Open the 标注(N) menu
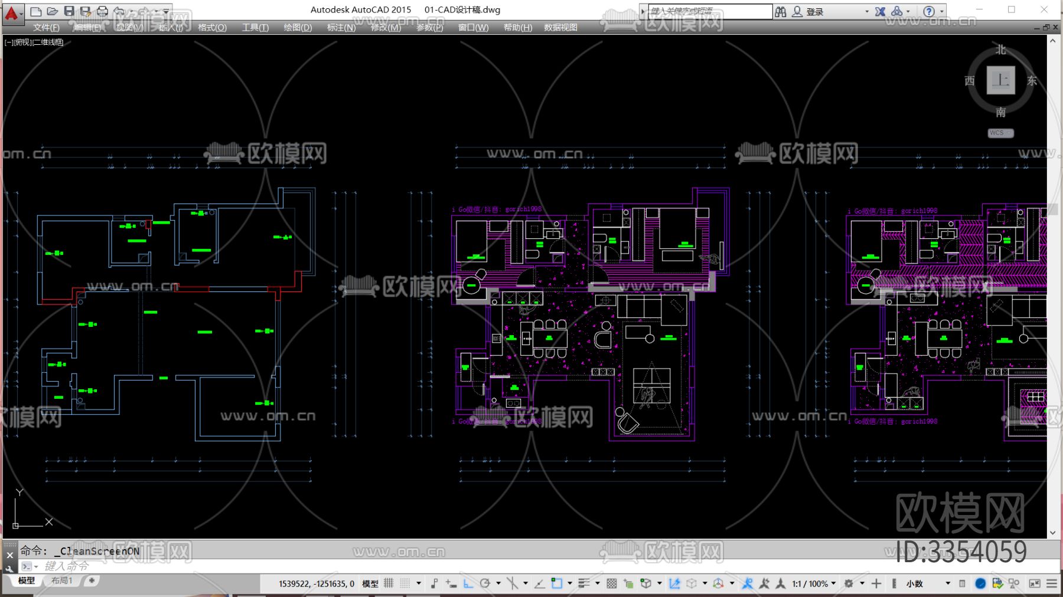1063x597 pixels. click(341, 28)
